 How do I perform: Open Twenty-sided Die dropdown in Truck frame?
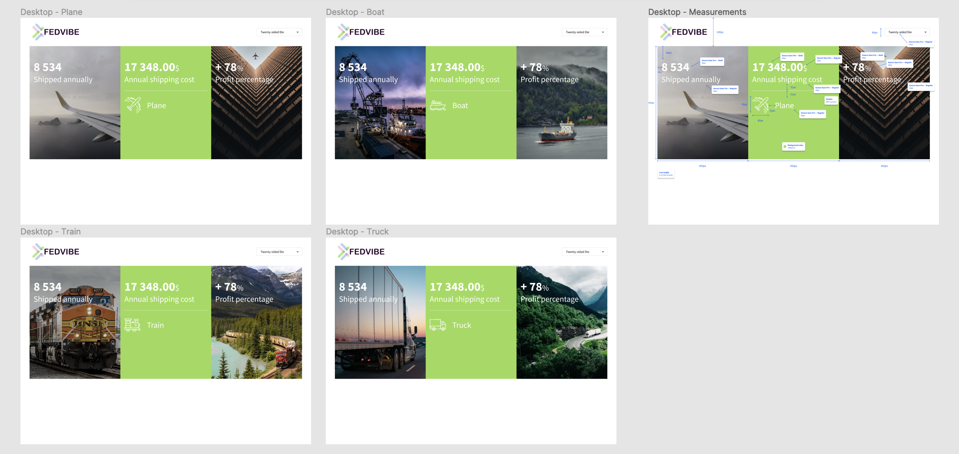(x=584, y=252)
